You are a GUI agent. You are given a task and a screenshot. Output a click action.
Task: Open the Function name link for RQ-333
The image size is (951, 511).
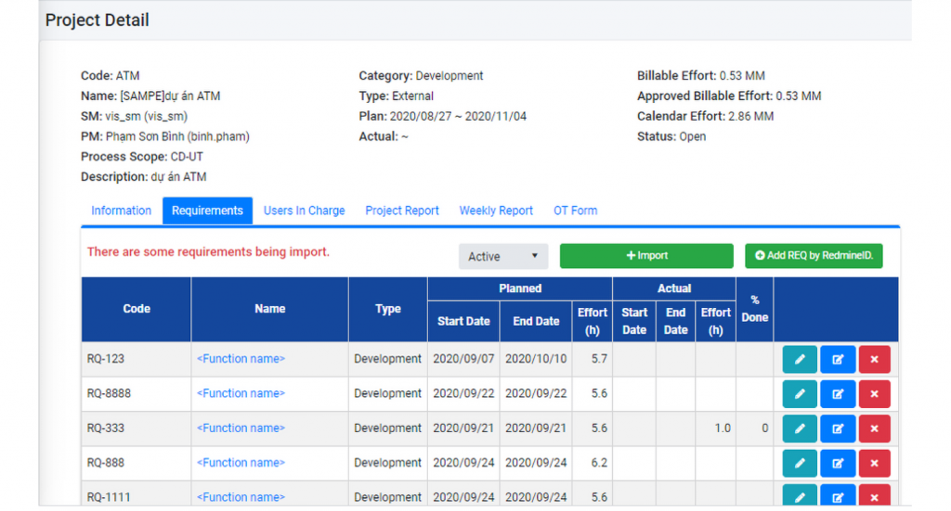point(241,428)
